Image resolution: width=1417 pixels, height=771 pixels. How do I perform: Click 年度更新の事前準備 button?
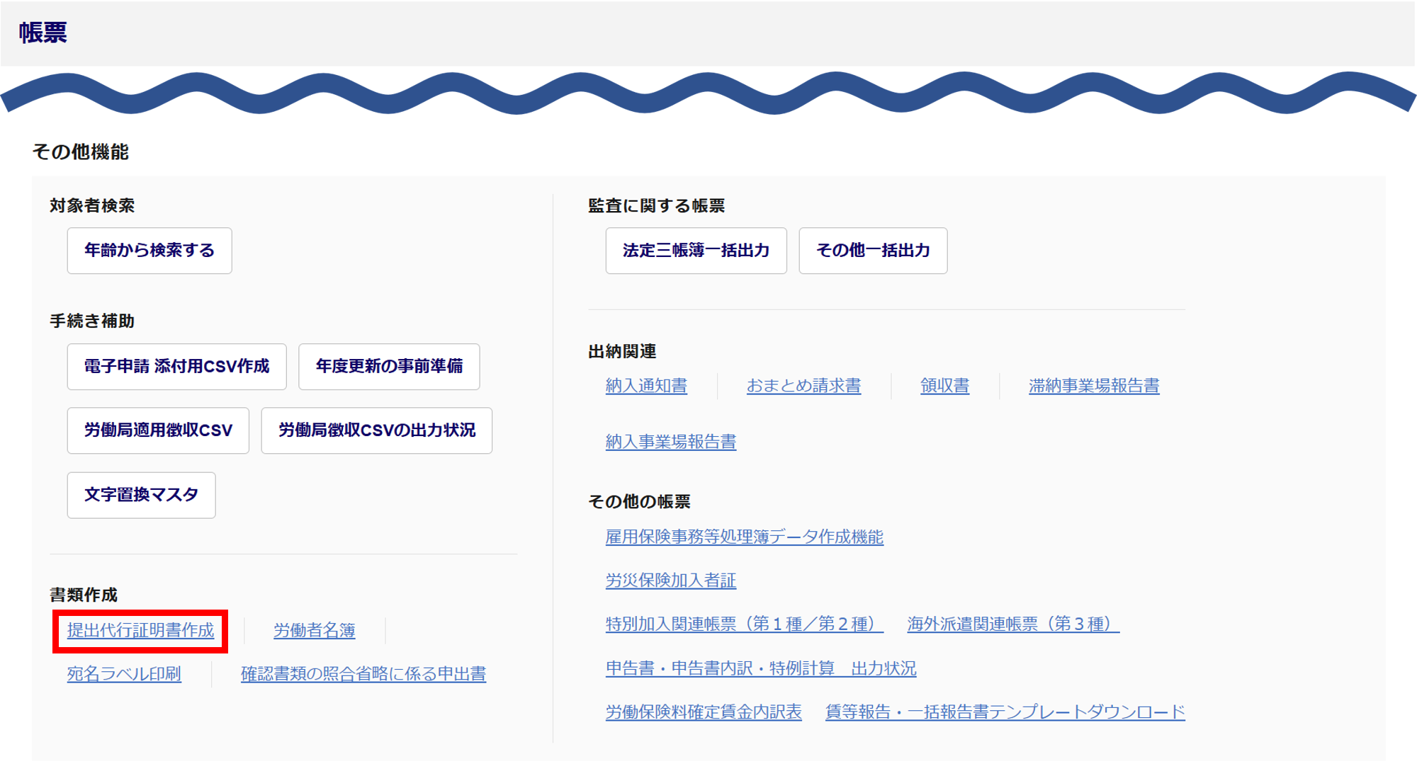point(389,367)
